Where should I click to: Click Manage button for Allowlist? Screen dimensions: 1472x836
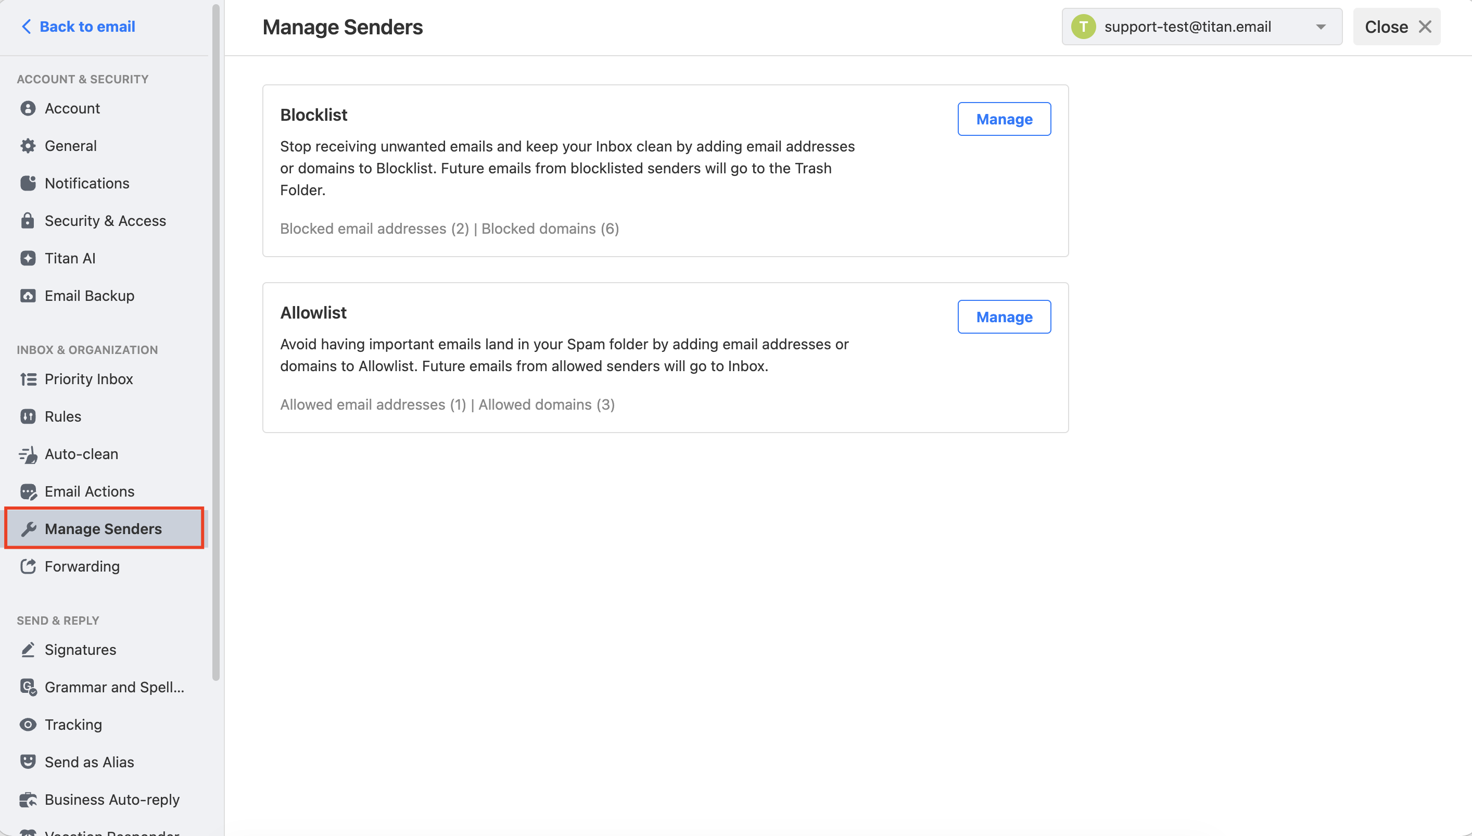[1004, 316]
